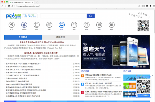
Task: Click the 热门专题 section heading
Action: (127, 71)
